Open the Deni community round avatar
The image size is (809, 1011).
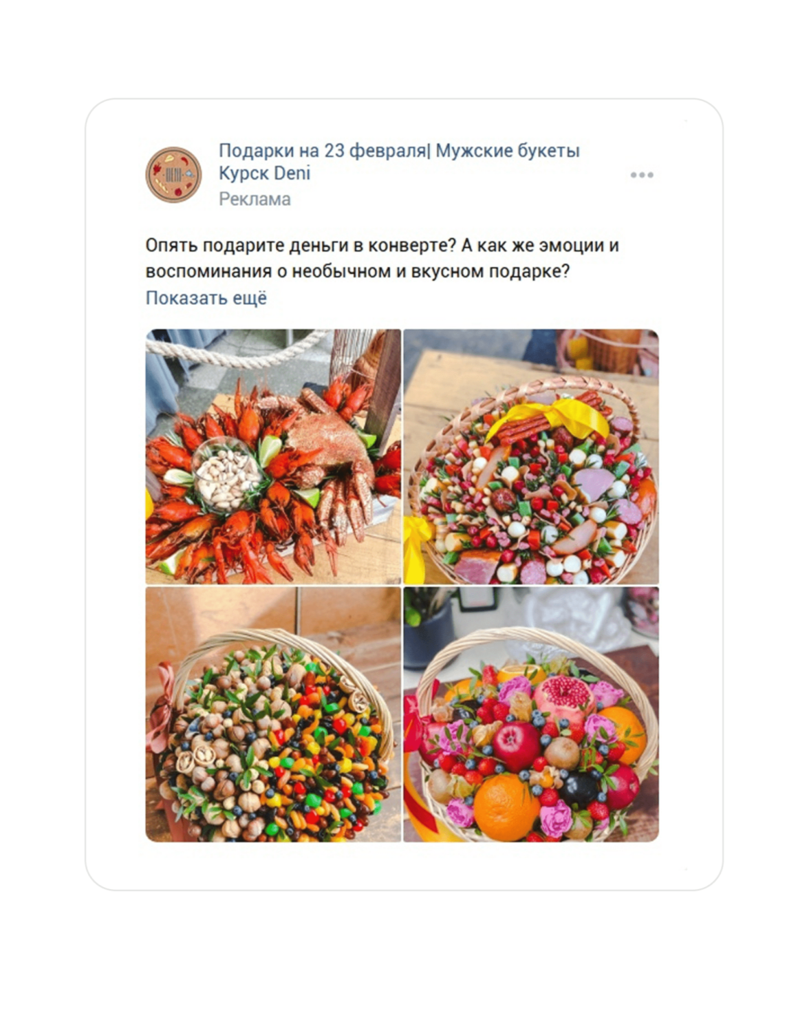173,175
